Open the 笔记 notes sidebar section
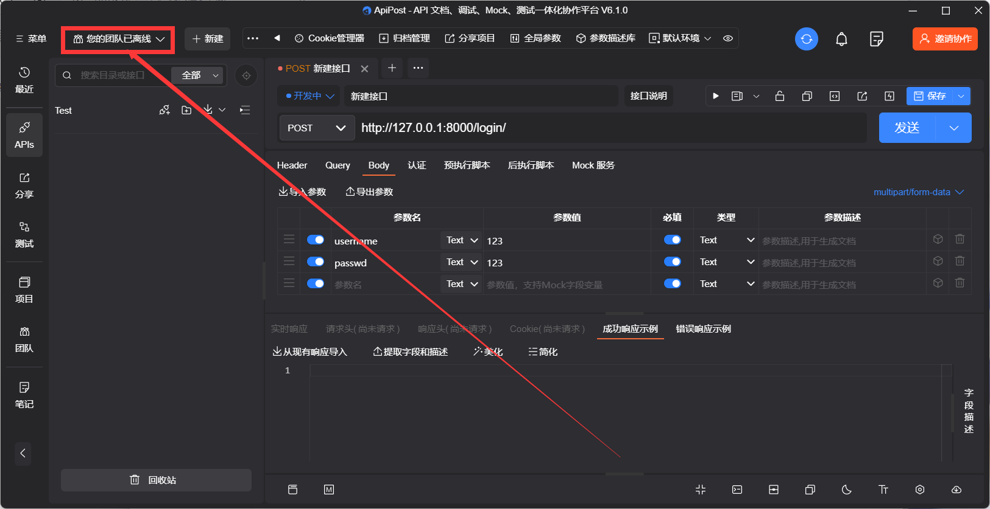 tap(24, 395)
